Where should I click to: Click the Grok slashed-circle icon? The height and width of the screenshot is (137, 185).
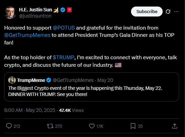tap(168, 12)
